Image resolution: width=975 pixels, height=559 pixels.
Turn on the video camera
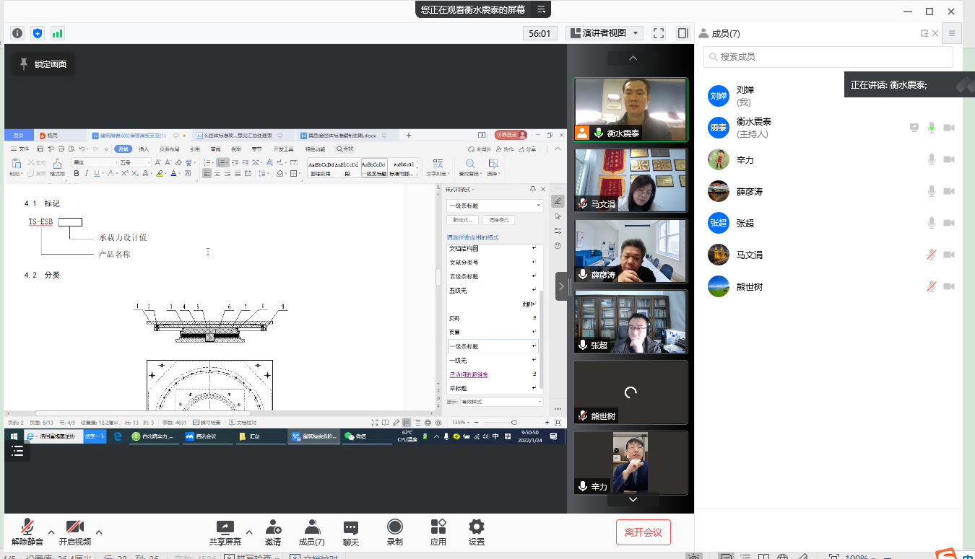[75, 527]
